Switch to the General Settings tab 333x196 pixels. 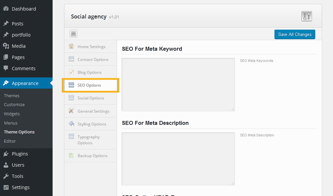point(91,111)
